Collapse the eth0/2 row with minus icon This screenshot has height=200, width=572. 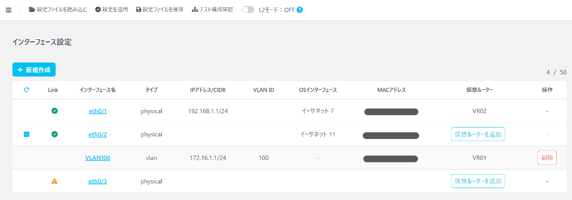pyautogui.click(x=26, y=134)
